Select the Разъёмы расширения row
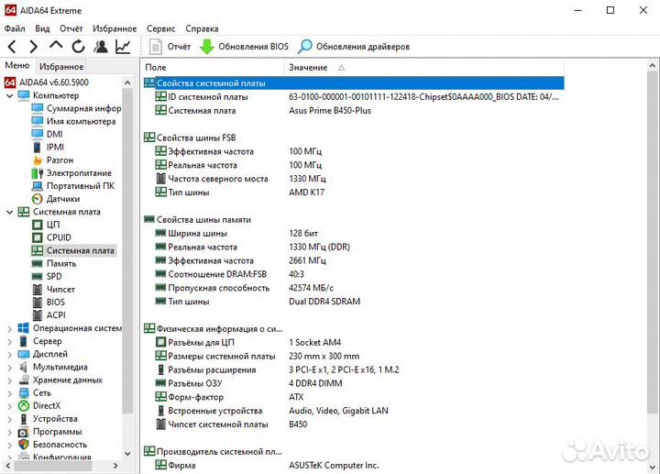Image resolution: width=660 pixels, height=474 pixels. (x=354, y=370)
